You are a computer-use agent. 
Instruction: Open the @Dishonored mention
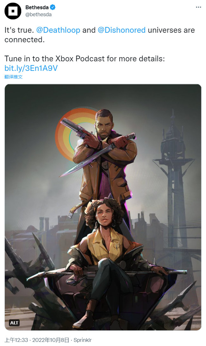121,30
